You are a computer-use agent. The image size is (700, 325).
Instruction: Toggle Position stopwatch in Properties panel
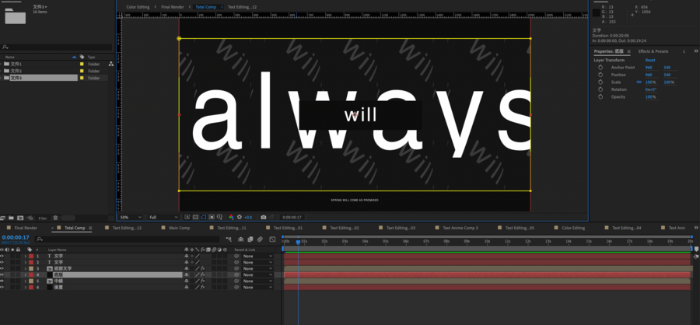click(x=600, y=75)
